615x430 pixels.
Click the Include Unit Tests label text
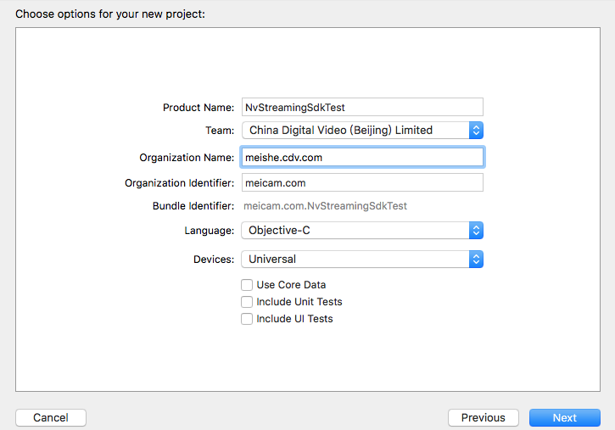coord(299,302)
